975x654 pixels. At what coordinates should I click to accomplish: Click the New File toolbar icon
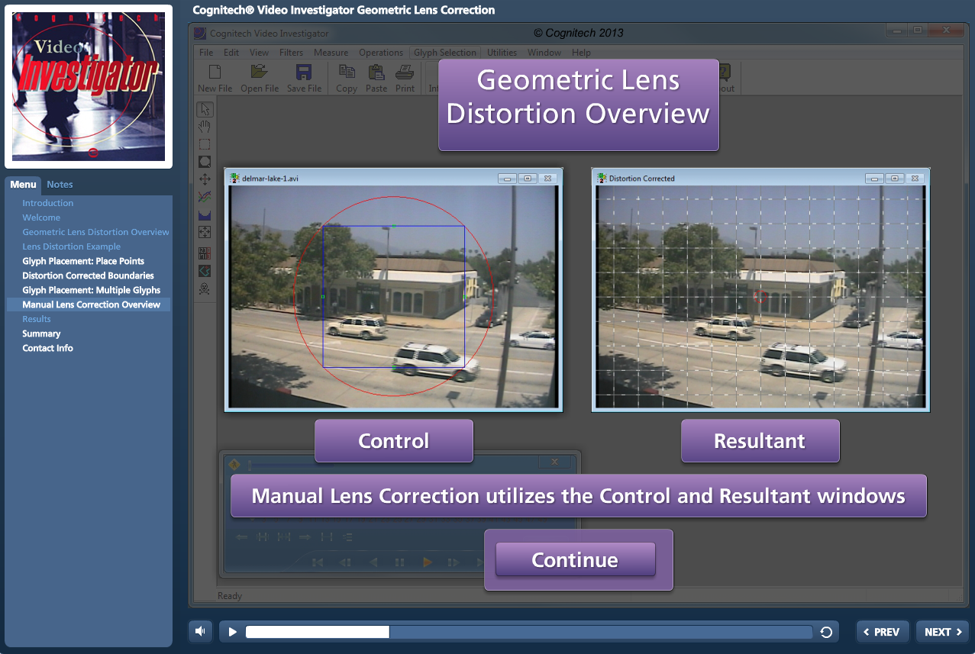pyautogui.click(x=215, y=72)
